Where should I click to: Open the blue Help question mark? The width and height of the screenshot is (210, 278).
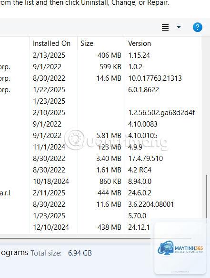point(198,27)
